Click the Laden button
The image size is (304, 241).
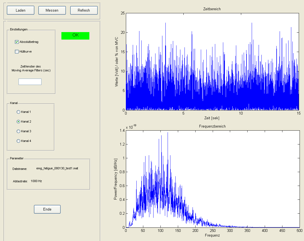pos(20,10)
